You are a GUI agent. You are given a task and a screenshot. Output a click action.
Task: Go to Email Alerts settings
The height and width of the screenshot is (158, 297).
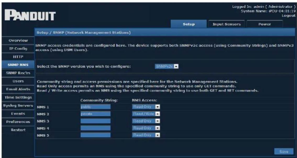click(x=18, y=89)
